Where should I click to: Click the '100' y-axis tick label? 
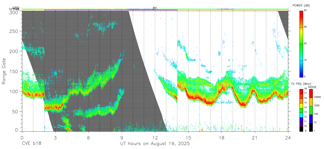13,91
